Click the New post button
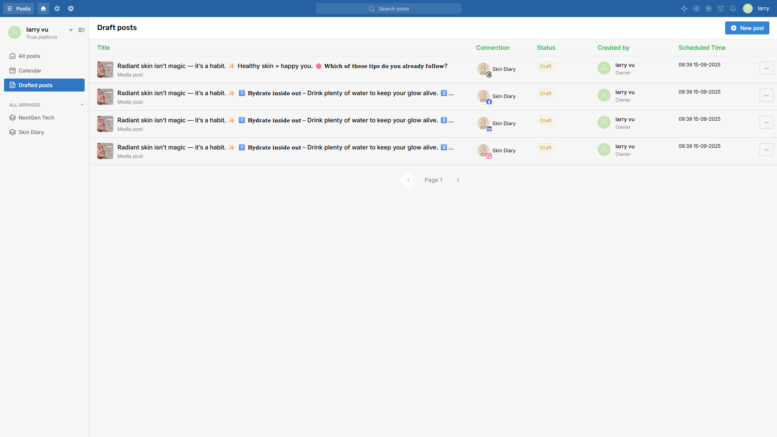The height and width of the screenshot is (437, 777). 747,28
